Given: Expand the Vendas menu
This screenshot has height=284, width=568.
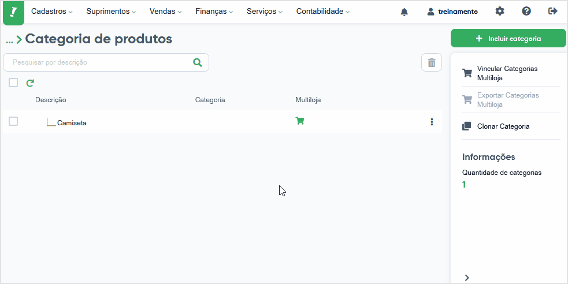Looking at the screenshot, I should click(x=165, y=12).
